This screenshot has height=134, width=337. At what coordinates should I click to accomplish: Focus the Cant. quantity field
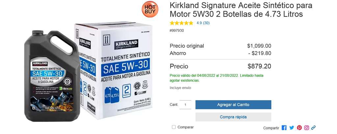[x=185, y=105]
